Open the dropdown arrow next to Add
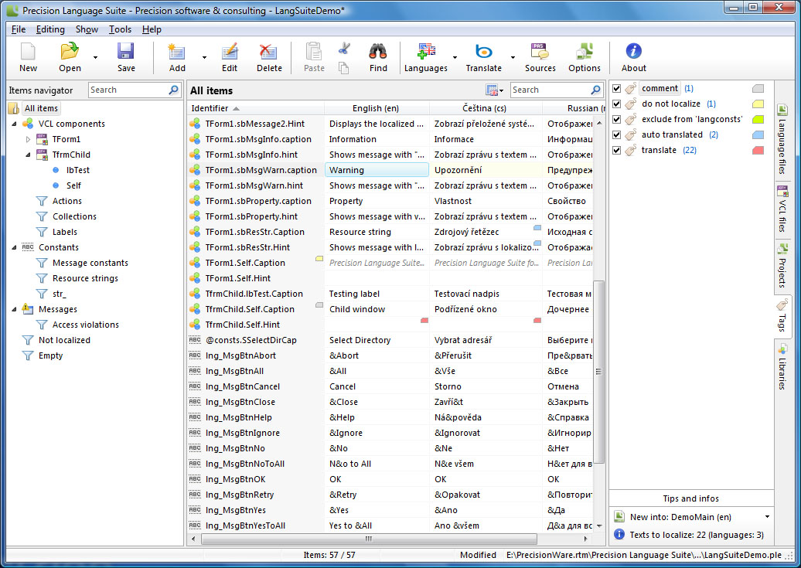The height and width of the screenshot is (568, 801). coord(204,57)
